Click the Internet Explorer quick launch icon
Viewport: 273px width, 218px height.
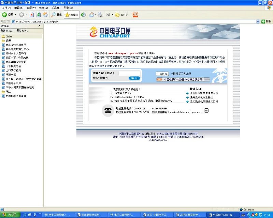click(x=25, y=215)
